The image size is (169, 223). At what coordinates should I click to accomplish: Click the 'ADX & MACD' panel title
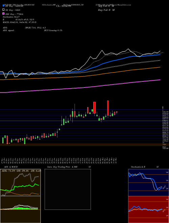click(x=11, y=167)
